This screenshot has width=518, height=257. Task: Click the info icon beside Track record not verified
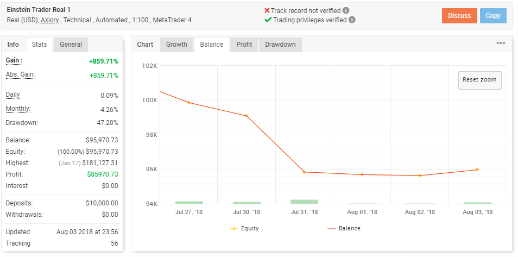point(346,10)
